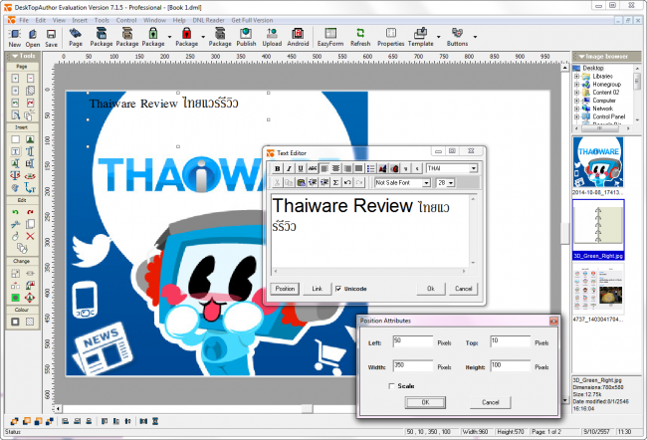Image resolution: width=647 pixels, height=440 pixels.
Task: Click the New book toolbar icon
Action: click(x=15, y=38)
